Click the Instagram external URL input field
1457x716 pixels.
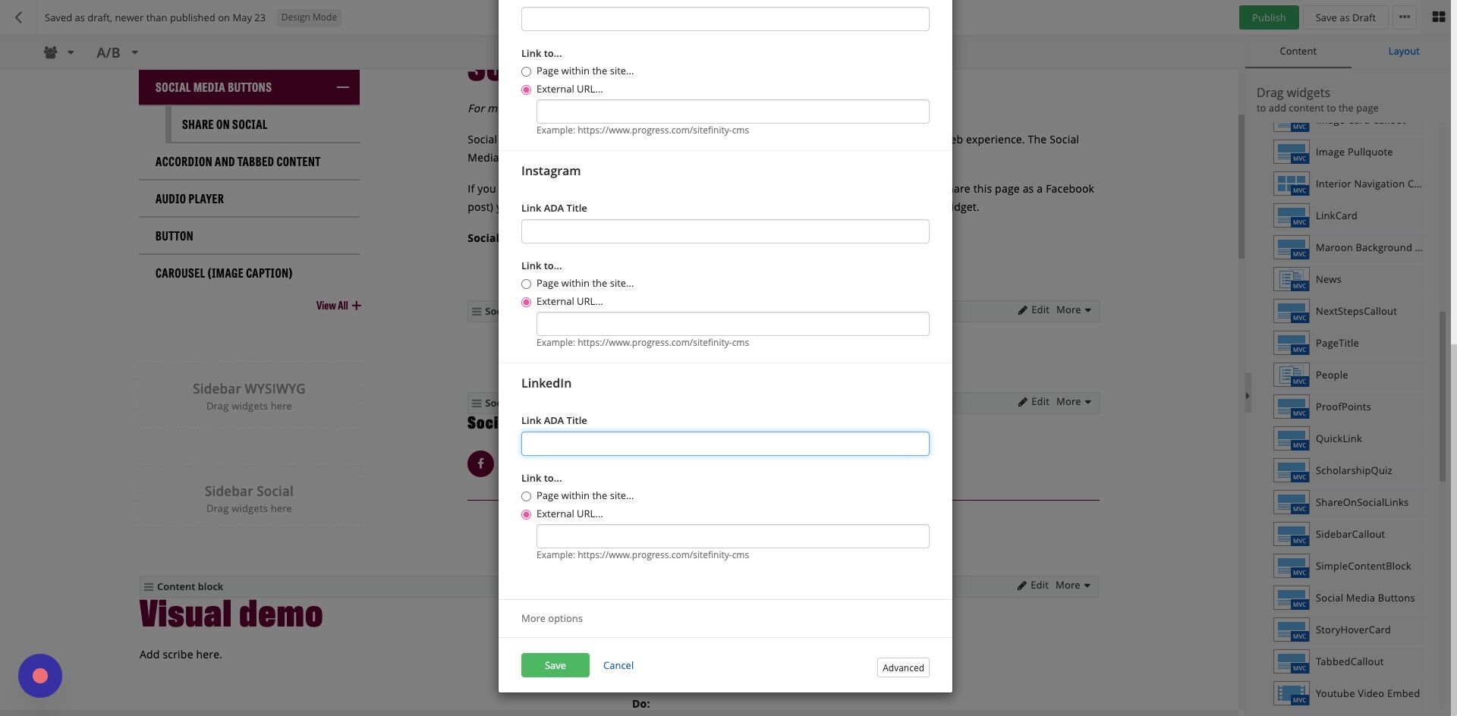(732, 324)
